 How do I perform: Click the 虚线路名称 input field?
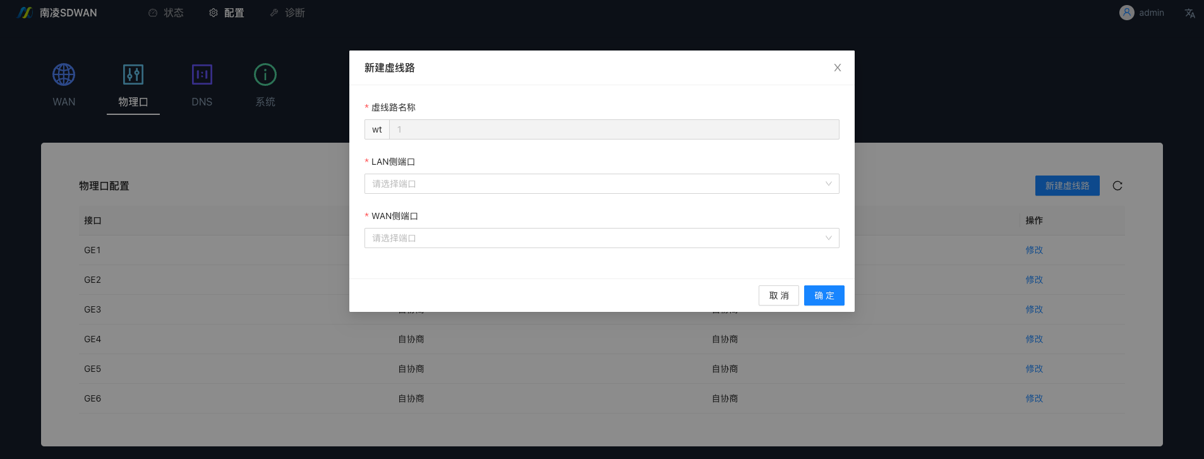tap(613, 129)
